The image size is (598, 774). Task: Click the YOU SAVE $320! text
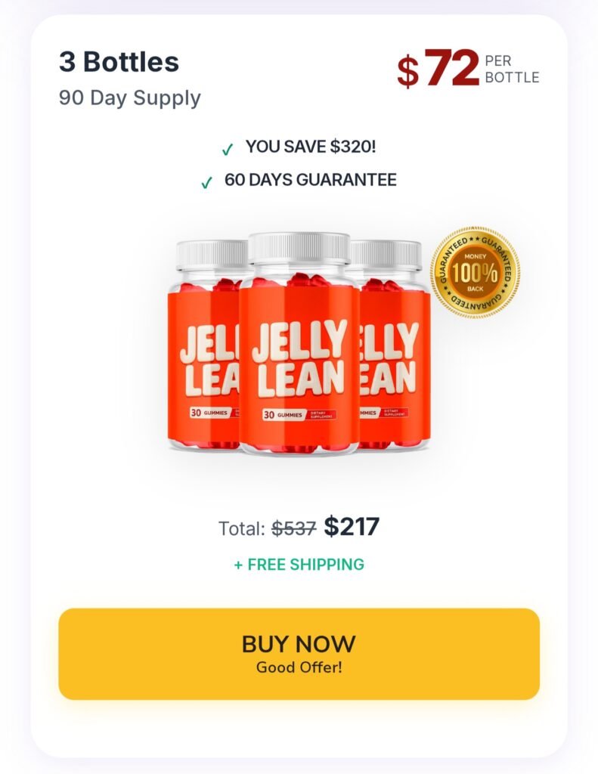(310, 147)
